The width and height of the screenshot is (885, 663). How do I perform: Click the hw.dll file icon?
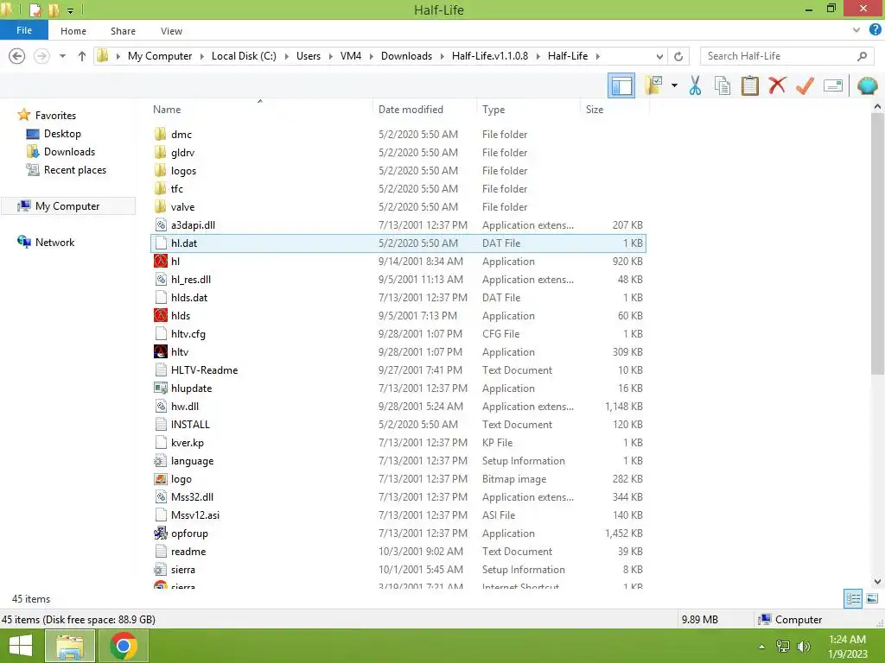[160, 406]
